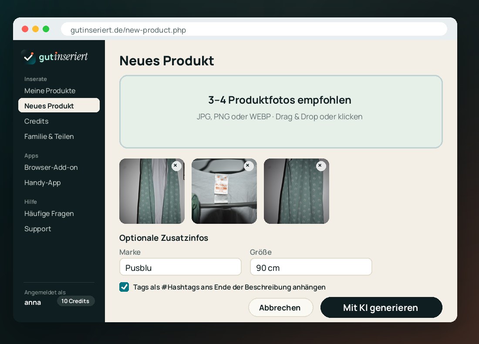This screenshot has width=479, height=344.
Task: Focus the Marke input field
Action: pyautogui.click(x=180, y=266)
